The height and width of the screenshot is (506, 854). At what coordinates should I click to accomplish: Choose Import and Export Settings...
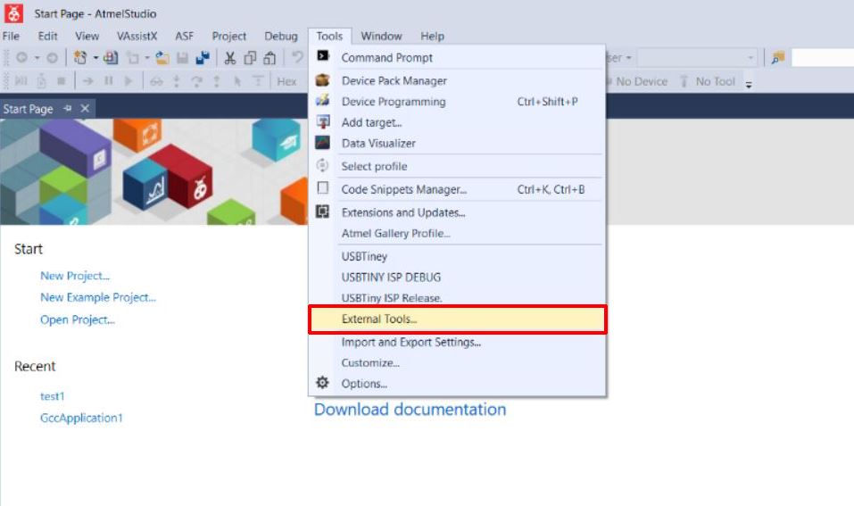[457, 342]
